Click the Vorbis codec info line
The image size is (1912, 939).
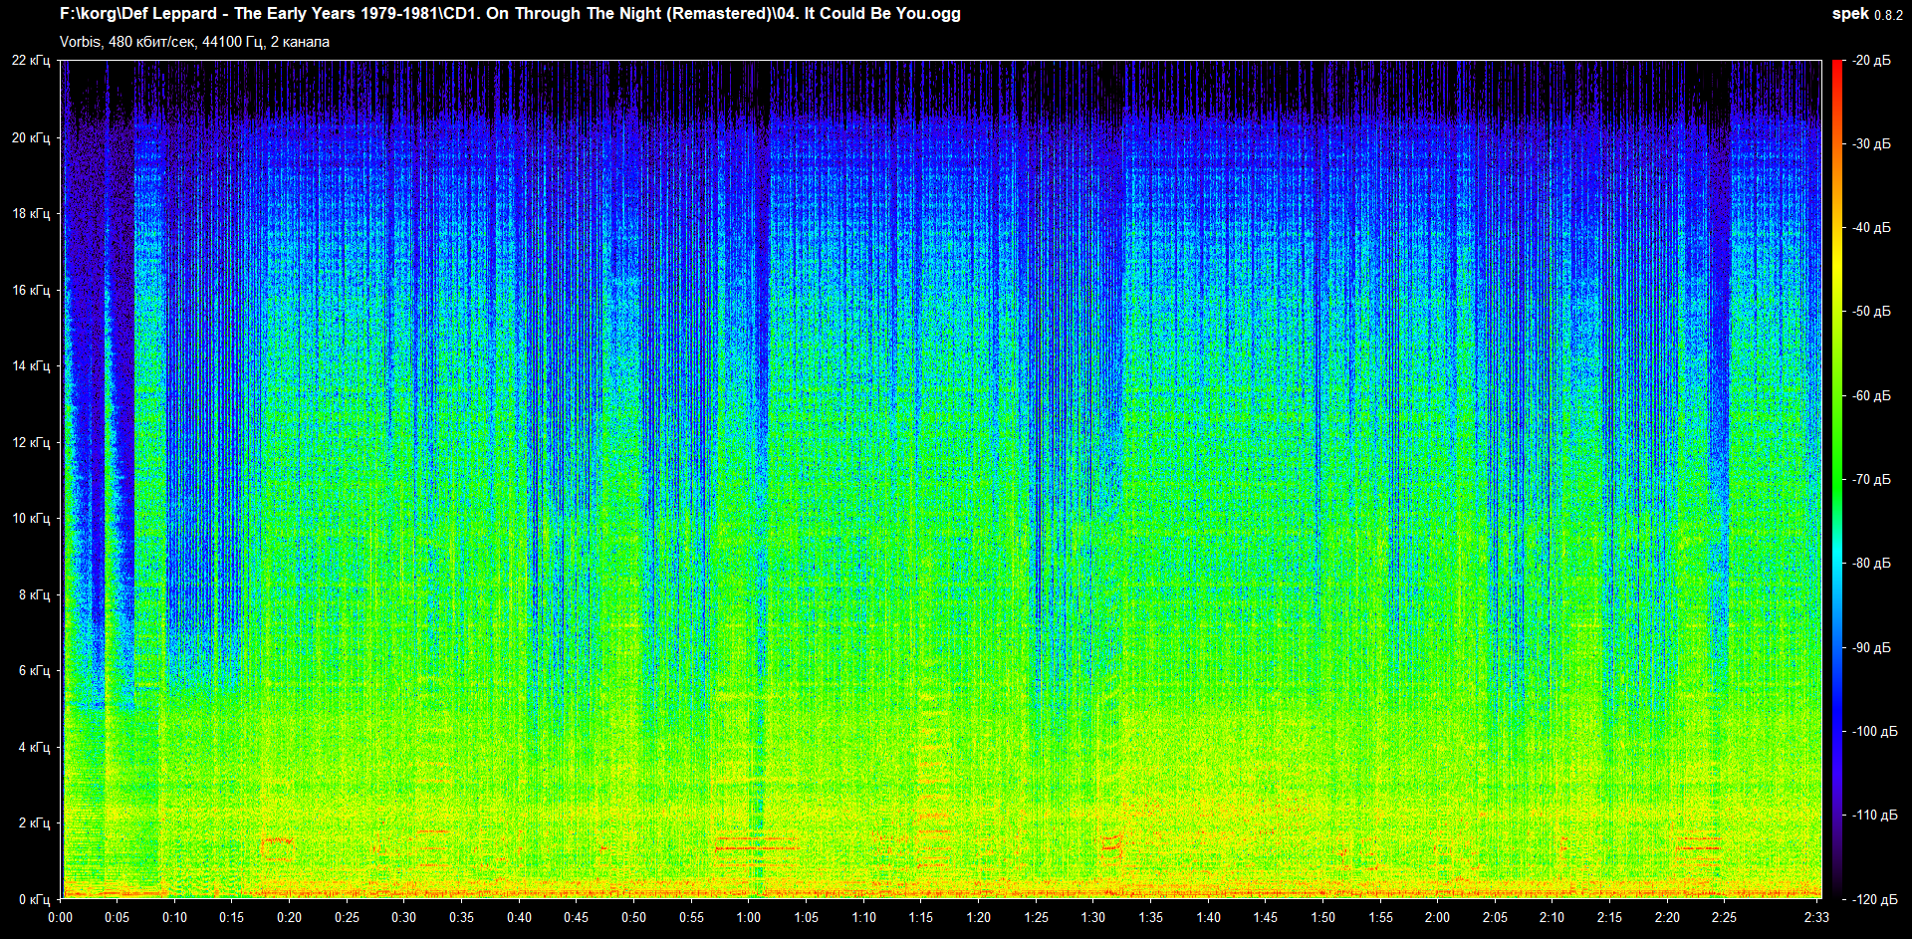coord(194,42)
